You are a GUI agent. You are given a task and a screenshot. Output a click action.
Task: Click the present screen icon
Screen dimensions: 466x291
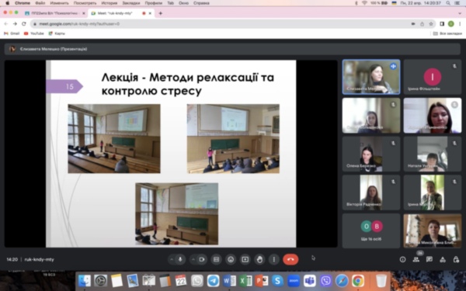pyautogui.click(x=245, y=259)
